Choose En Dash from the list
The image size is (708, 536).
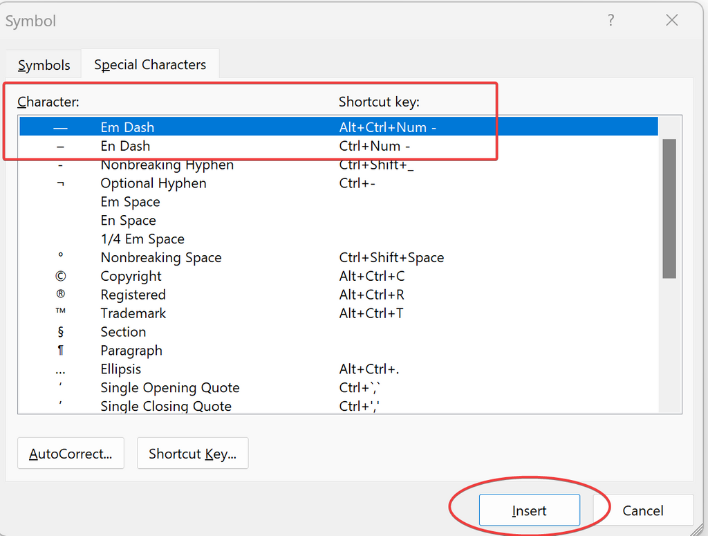[x=125, y=146]
